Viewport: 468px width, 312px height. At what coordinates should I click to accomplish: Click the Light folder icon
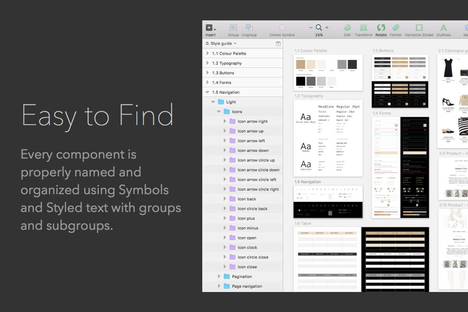(221, 102)
